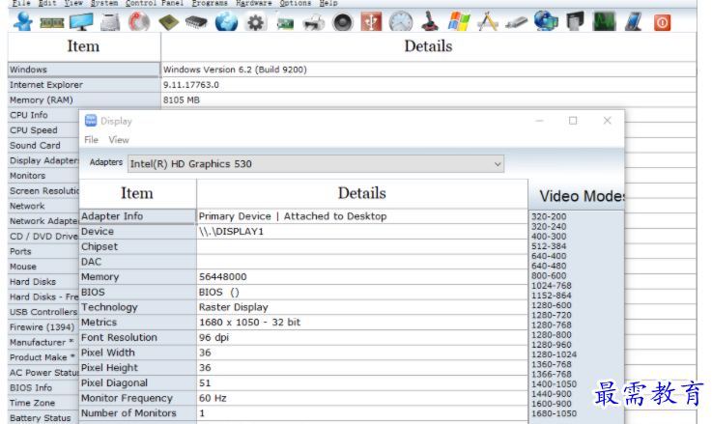Click the red CD/DVD disc icon

coord(139,22)
